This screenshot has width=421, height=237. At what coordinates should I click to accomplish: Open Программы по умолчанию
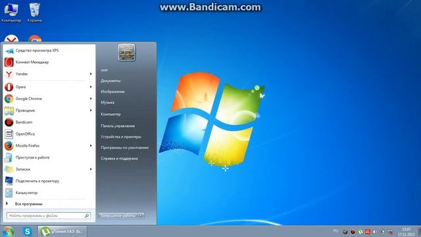[x=124, y=147]
